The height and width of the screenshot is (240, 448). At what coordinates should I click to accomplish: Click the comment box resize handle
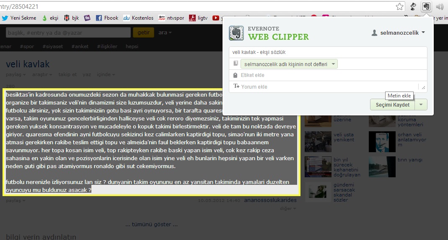click(x=423, y=88)
